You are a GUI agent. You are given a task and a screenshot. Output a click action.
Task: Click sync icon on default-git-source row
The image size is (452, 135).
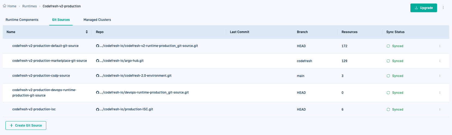click(388, 46)
